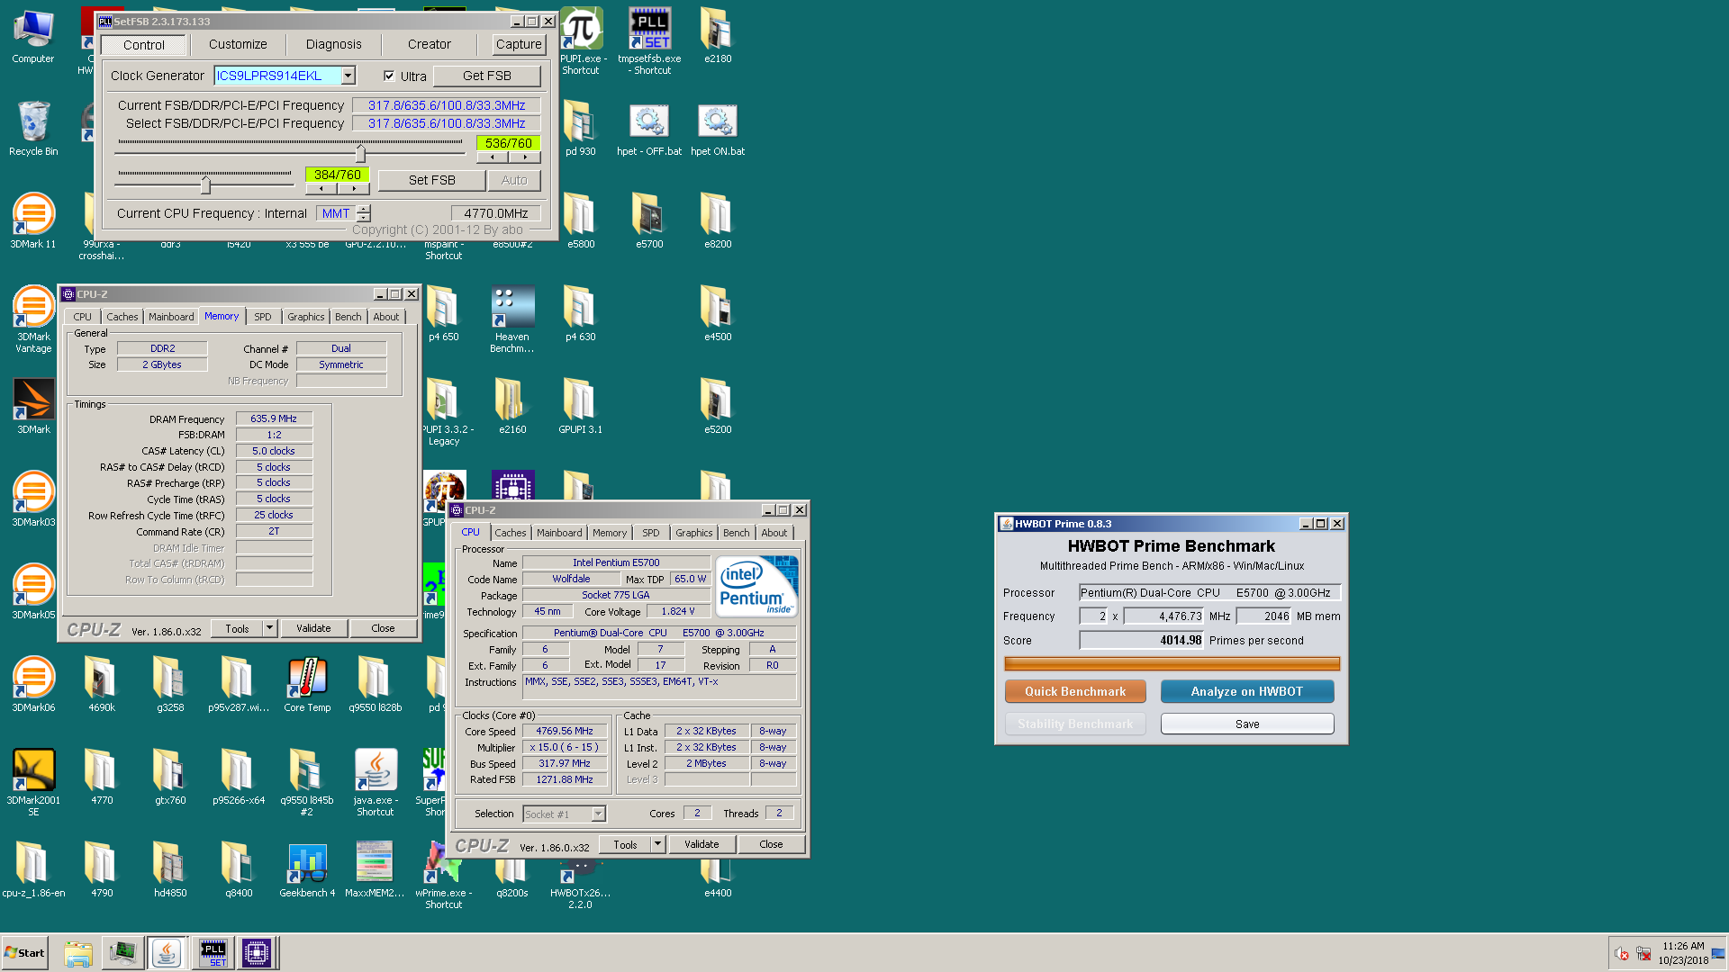Click the 384/760 slider thumb

[x=205, y=184]
